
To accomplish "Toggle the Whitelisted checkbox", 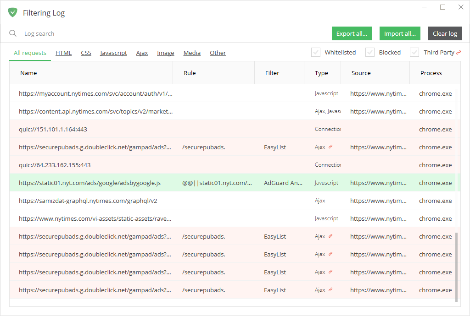I will pyautogui.click(x=316, y=52).
